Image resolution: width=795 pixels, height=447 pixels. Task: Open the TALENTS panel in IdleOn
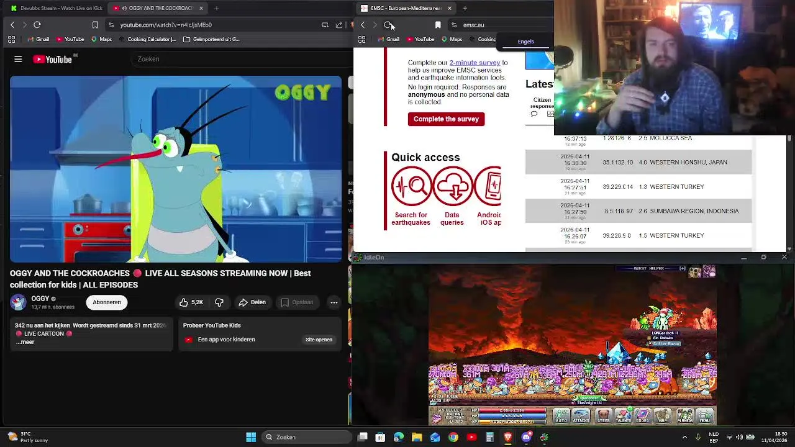pos(623,415)
